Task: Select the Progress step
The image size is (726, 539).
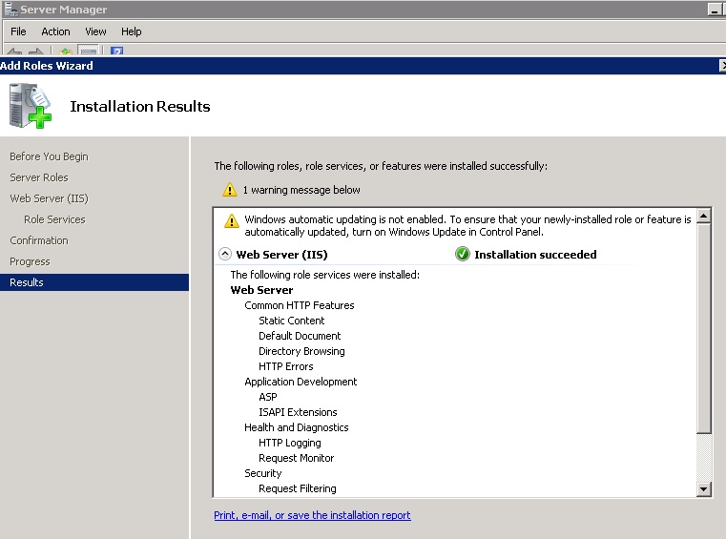Action: (30, 261)
